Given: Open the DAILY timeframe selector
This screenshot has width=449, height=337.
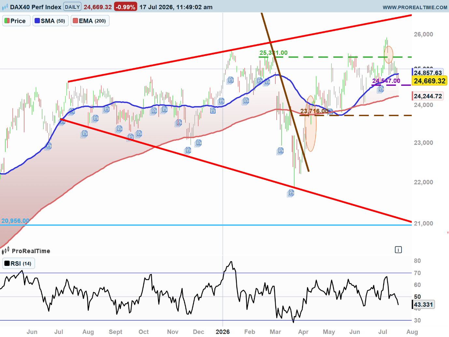Looking at the screenshot, I should click(x=72, y=7).
